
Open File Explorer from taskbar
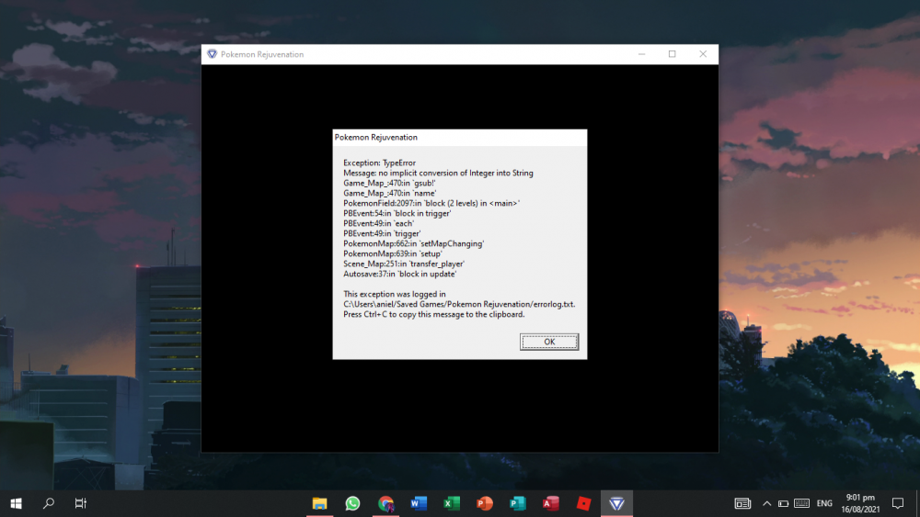320,503
